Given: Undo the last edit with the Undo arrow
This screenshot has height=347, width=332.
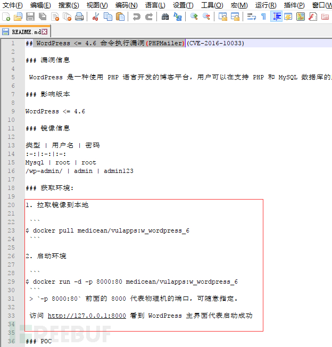Looking at the screenshot, I should [137, 16].
